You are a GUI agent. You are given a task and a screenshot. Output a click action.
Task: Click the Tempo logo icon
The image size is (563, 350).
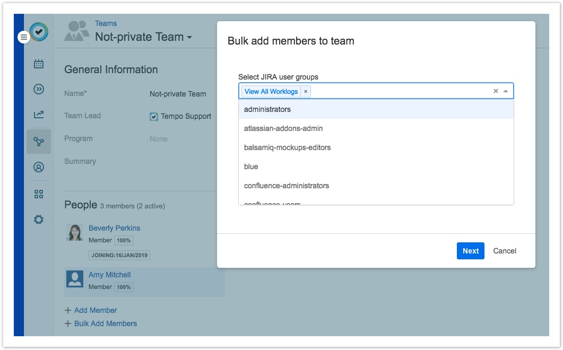click(x=39, y=32)
